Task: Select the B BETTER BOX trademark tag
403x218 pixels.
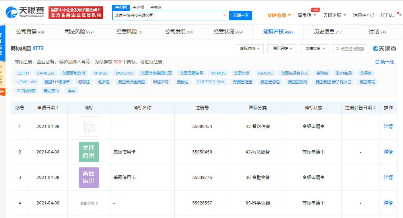Action: (x=210, y=82)
